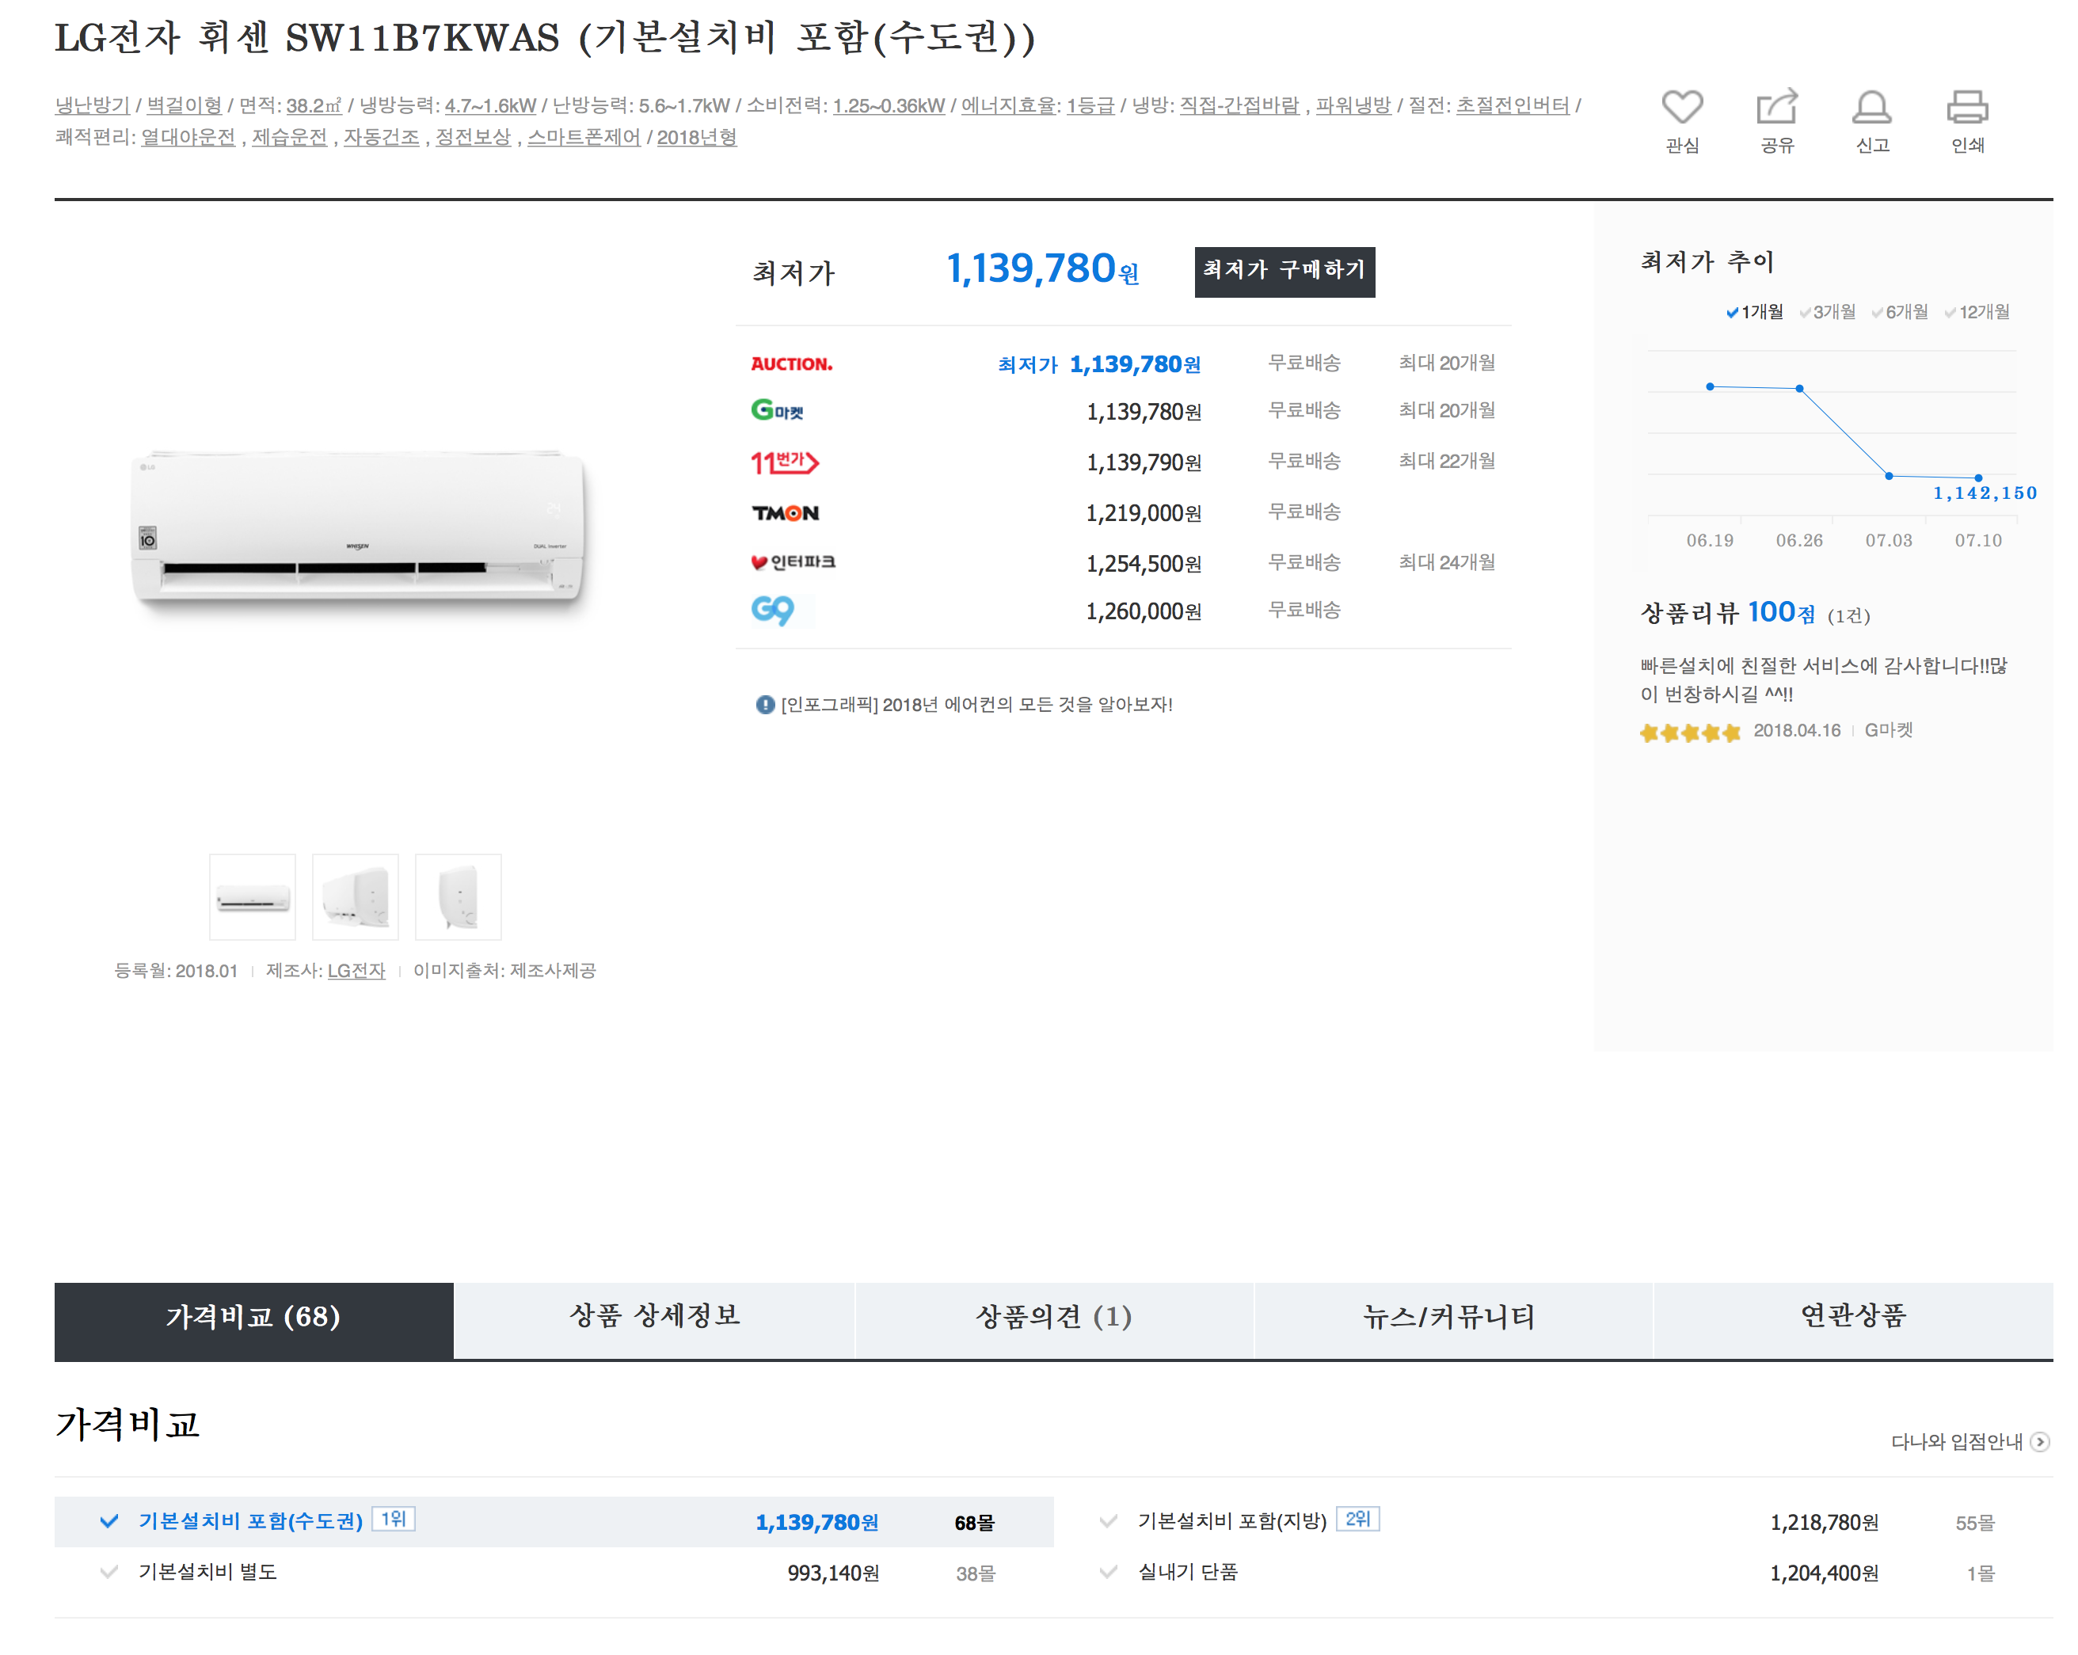2078x1655 pixels.
Task: Open the Auction seller logo
Action: (x=791, y=363)
